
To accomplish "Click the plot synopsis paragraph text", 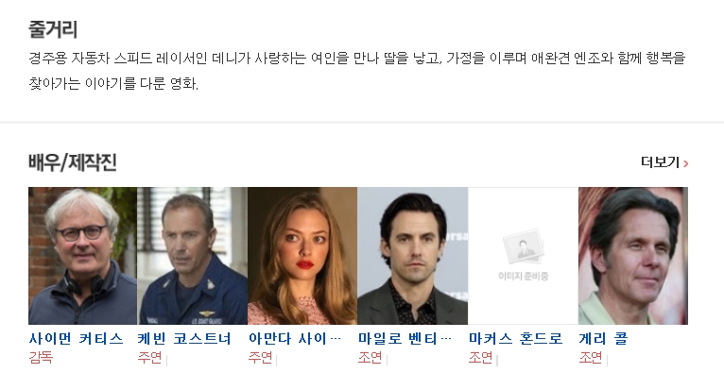I will coord(357,71).
